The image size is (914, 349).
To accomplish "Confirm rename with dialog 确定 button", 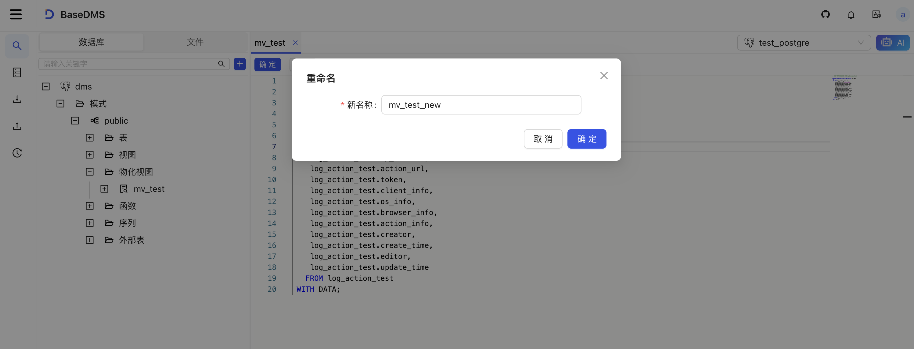I will pos(587,139).
